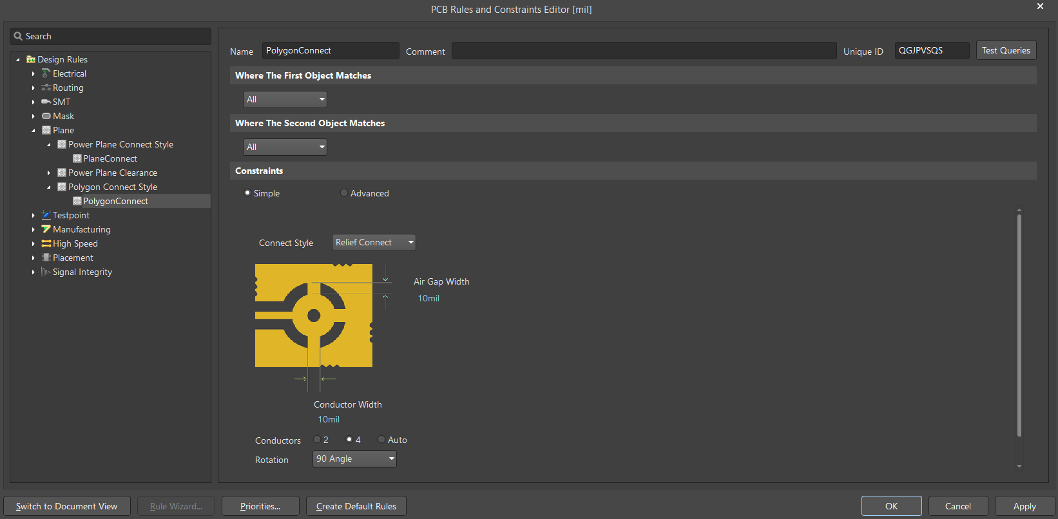Click the Apply button
This screenshot has height=519, width=1058.
tap(1024, 506)
